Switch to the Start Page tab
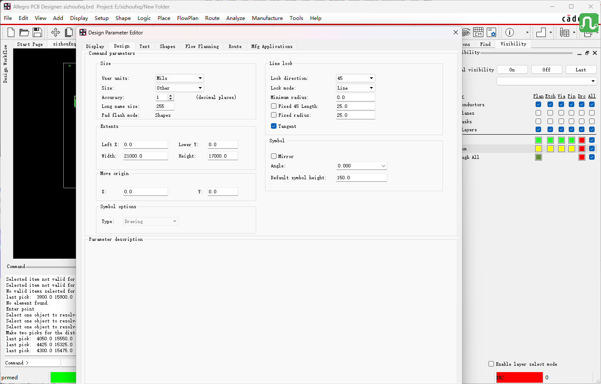The width and height of the screenshot is (601, 384). 30,44
